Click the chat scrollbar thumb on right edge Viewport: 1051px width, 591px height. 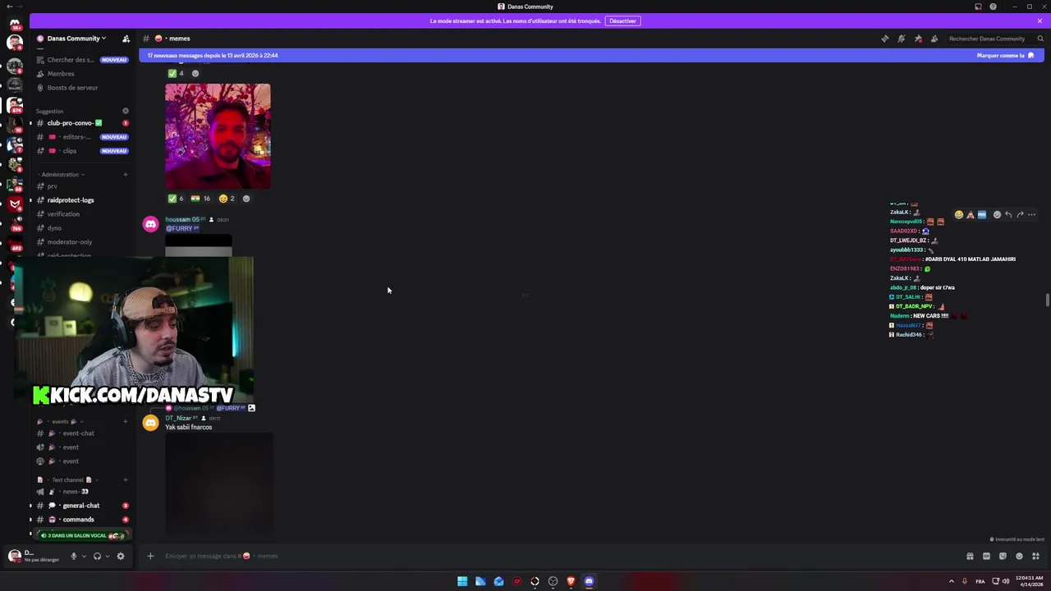pos(1047,300)
